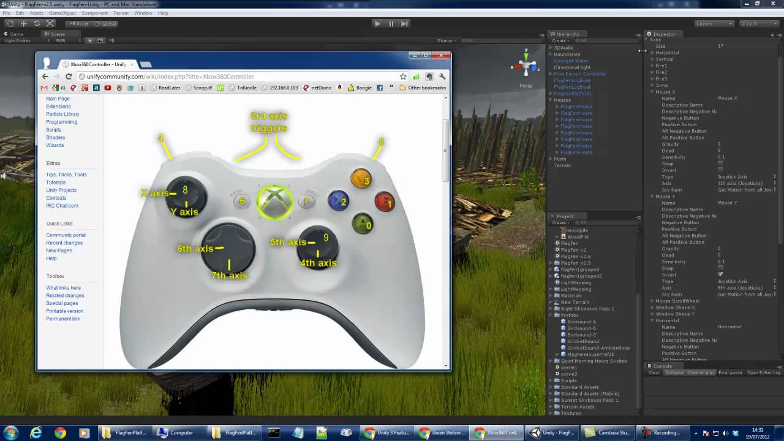Open Windows Start menu
The width and height of the screenshot is (784, 441).
pyautogui.click(x=11, y=432)
